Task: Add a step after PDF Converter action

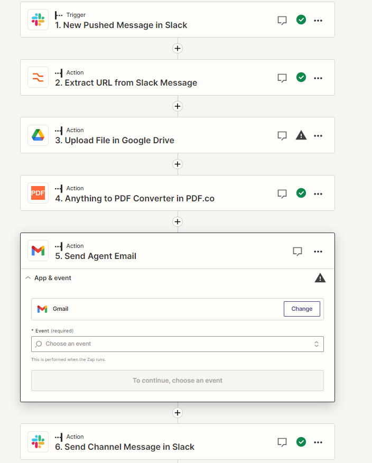Action: coord(178,222)
